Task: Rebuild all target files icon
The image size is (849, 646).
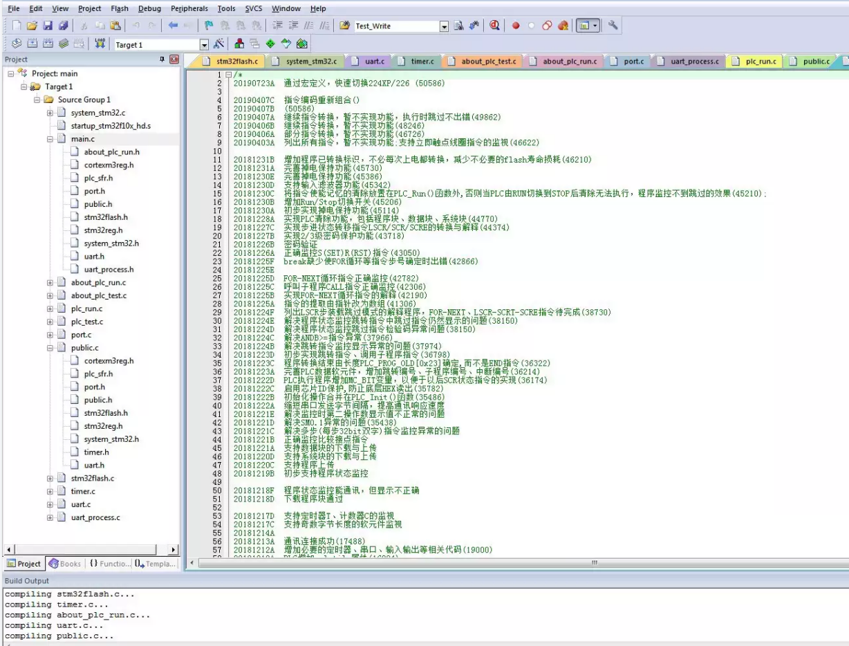Action: (48, 44)
